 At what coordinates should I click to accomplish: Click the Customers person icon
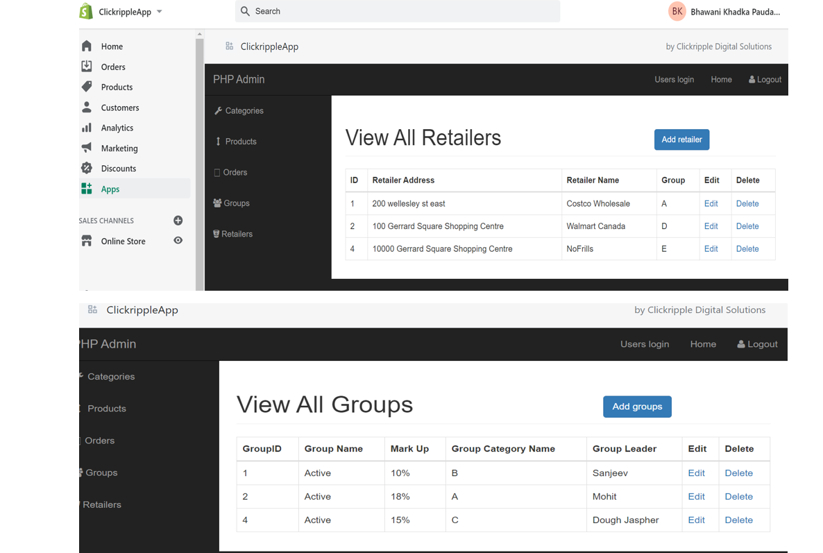coord(87,108)
